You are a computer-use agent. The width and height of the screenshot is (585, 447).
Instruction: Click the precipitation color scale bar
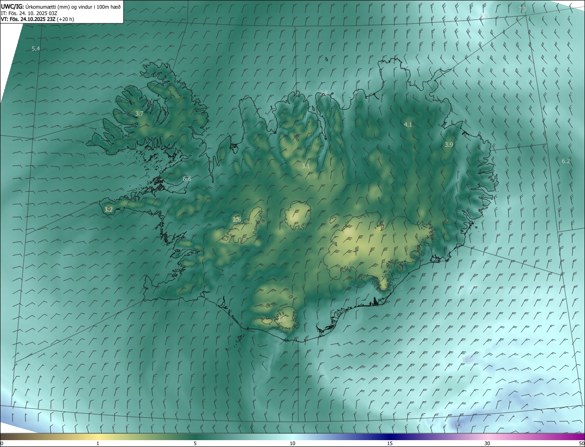[x=292, y=437]
